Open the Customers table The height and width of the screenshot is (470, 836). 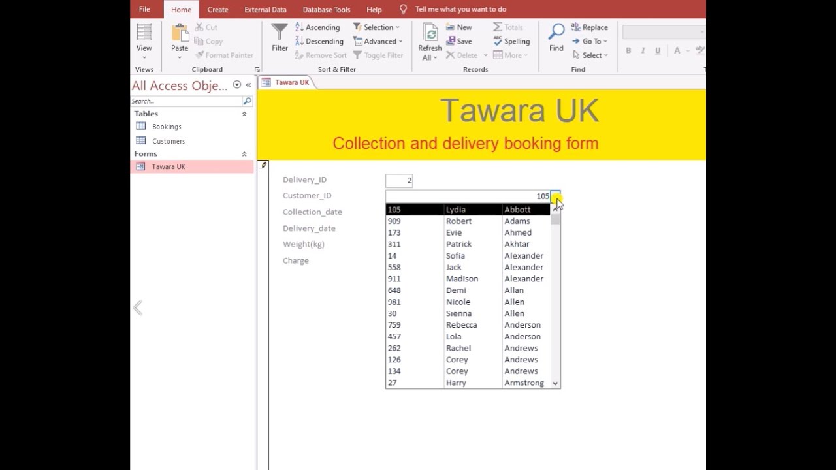click(169, 141)
